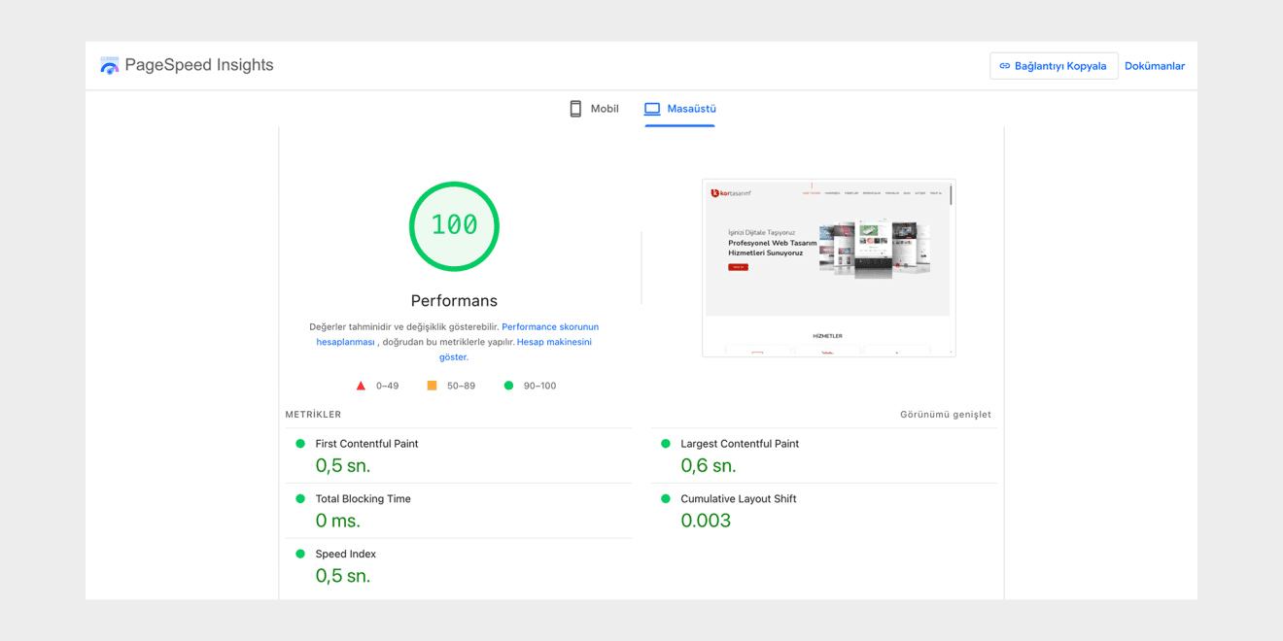Viewport: 1283px width, 641px height.
Task: Open the Performance skorunun hesaplanması link
Action: [x=549, y=327]
